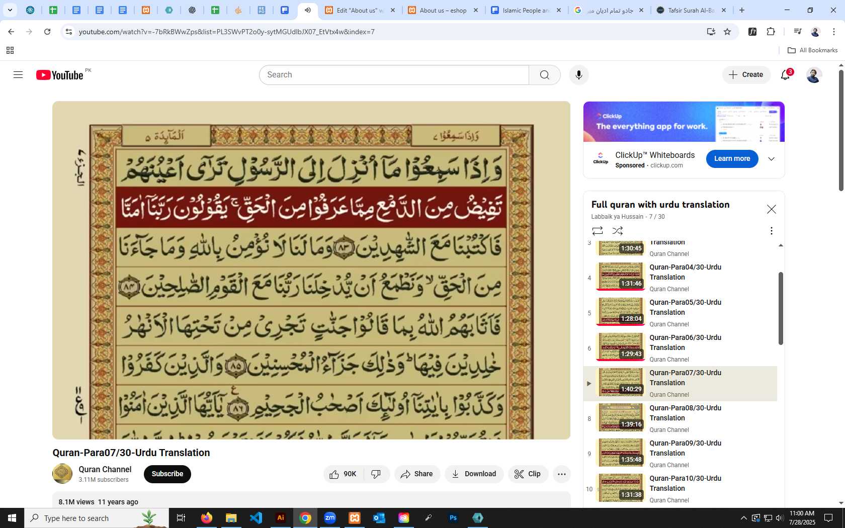Open the notifications bell
845x528 pixels.
click(785, 75)
